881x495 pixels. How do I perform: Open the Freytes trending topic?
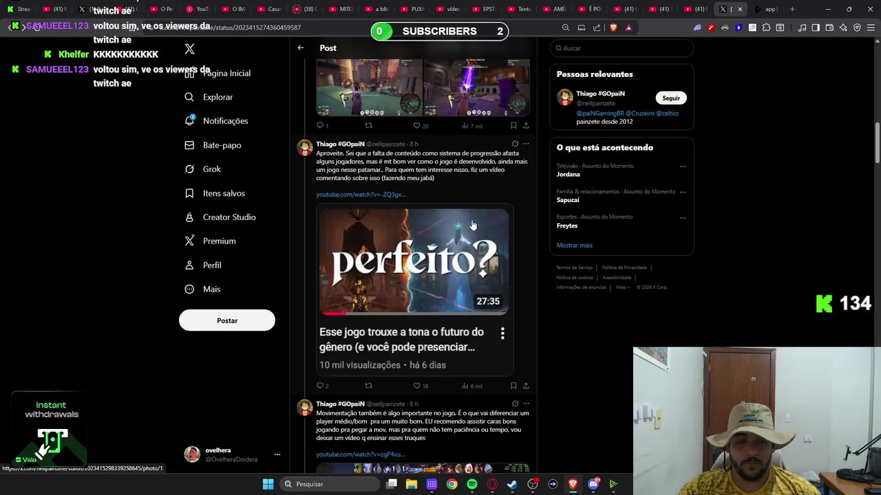click(567, 225)
